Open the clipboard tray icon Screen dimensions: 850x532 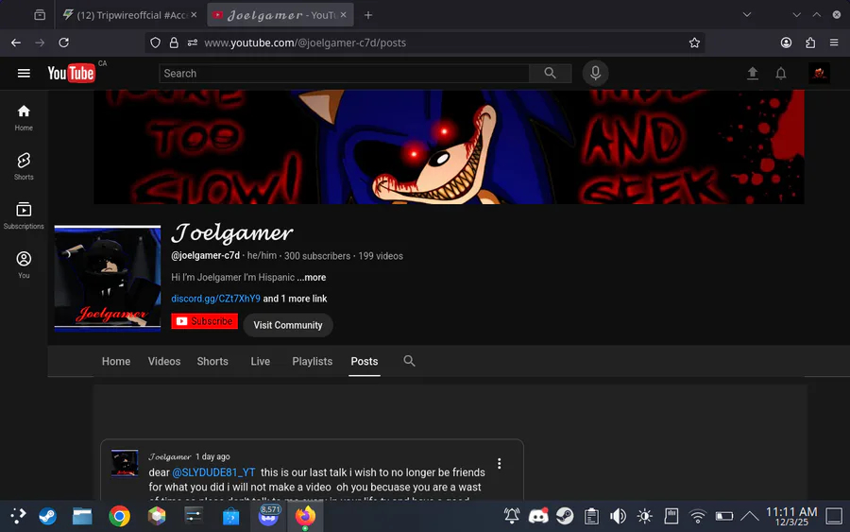(x=591, y=516)
